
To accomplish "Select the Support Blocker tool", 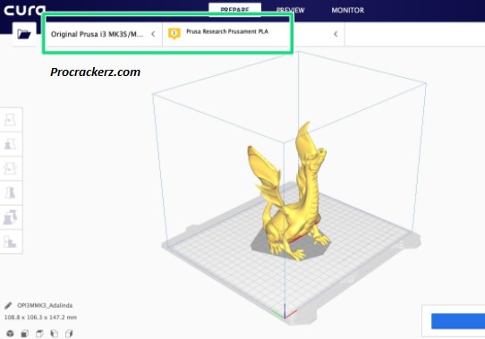I will coord(10,242).
